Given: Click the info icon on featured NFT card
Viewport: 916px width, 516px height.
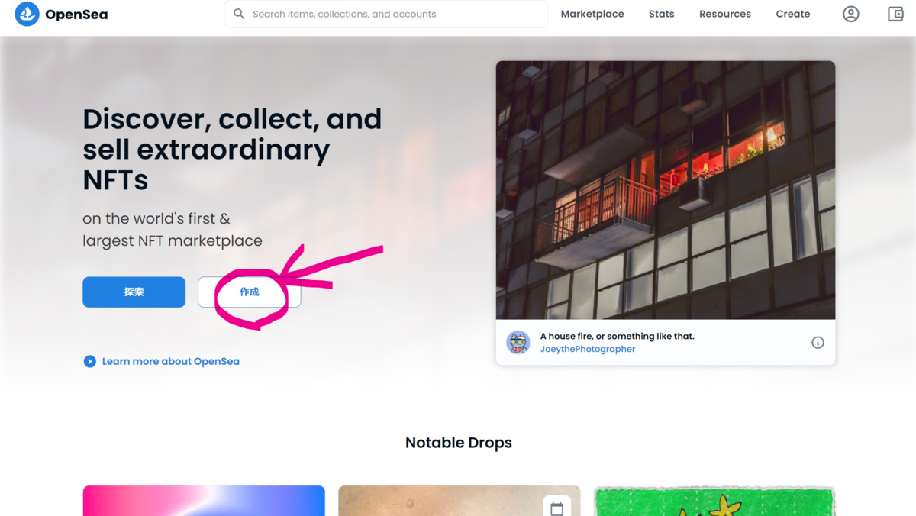Looking at the screenshot, I should click(x=818, y=343).
